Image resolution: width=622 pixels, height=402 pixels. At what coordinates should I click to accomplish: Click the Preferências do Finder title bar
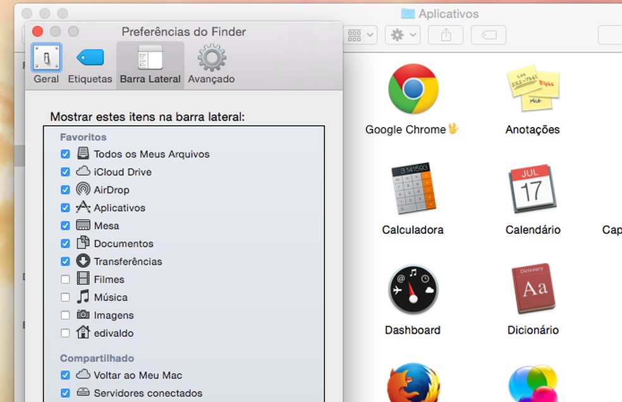(x=184, y=32)
